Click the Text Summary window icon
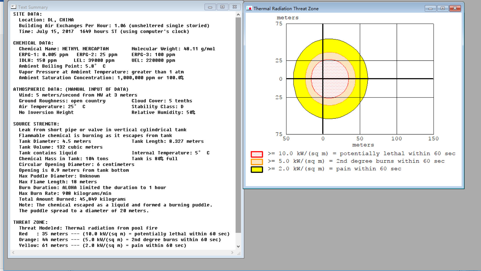The image size is (481, 271). [14, 7]
